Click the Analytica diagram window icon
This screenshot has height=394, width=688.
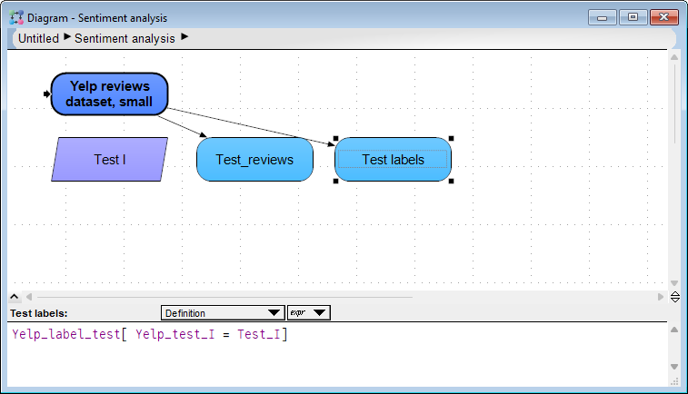point(16,17)
